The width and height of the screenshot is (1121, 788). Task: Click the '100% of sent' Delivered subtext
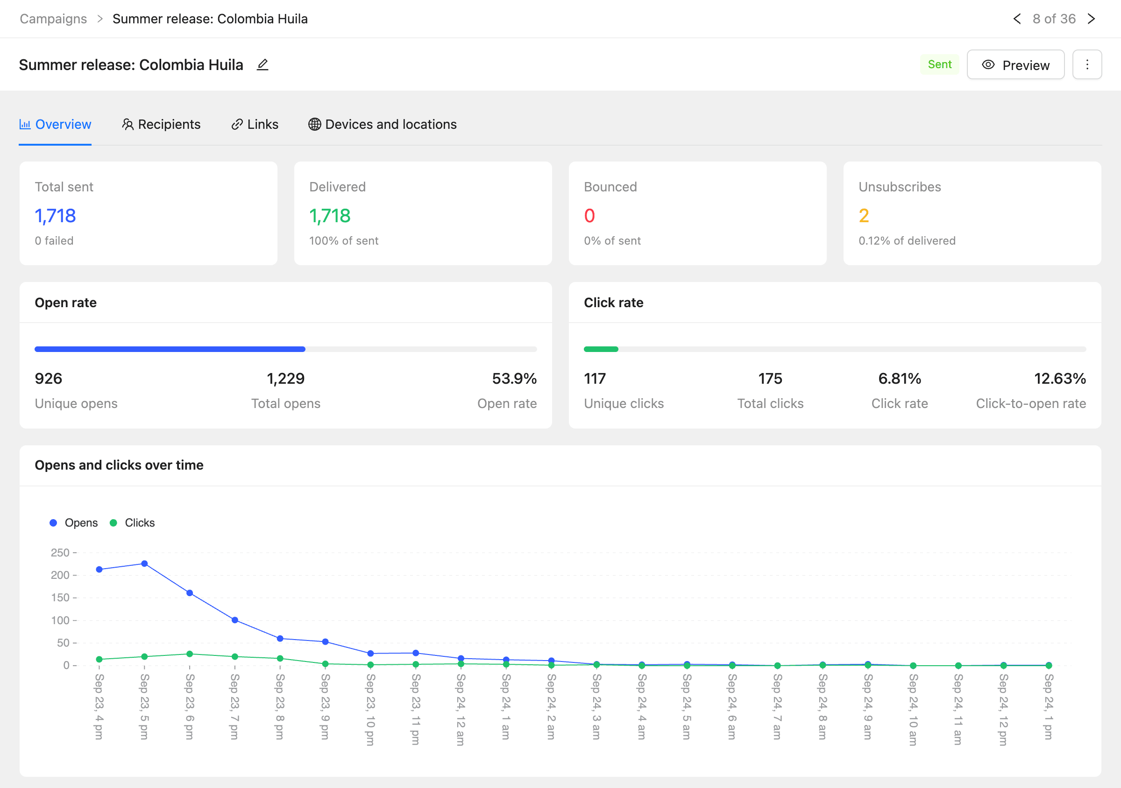344,240
